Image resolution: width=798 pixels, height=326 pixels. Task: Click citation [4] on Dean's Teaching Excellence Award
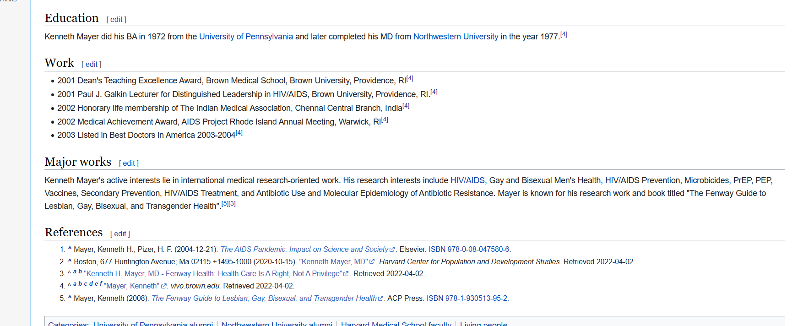(410, 78)
